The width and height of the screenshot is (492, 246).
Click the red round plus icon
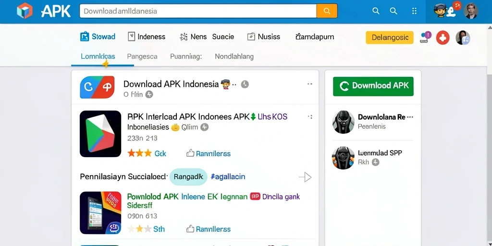443,37
